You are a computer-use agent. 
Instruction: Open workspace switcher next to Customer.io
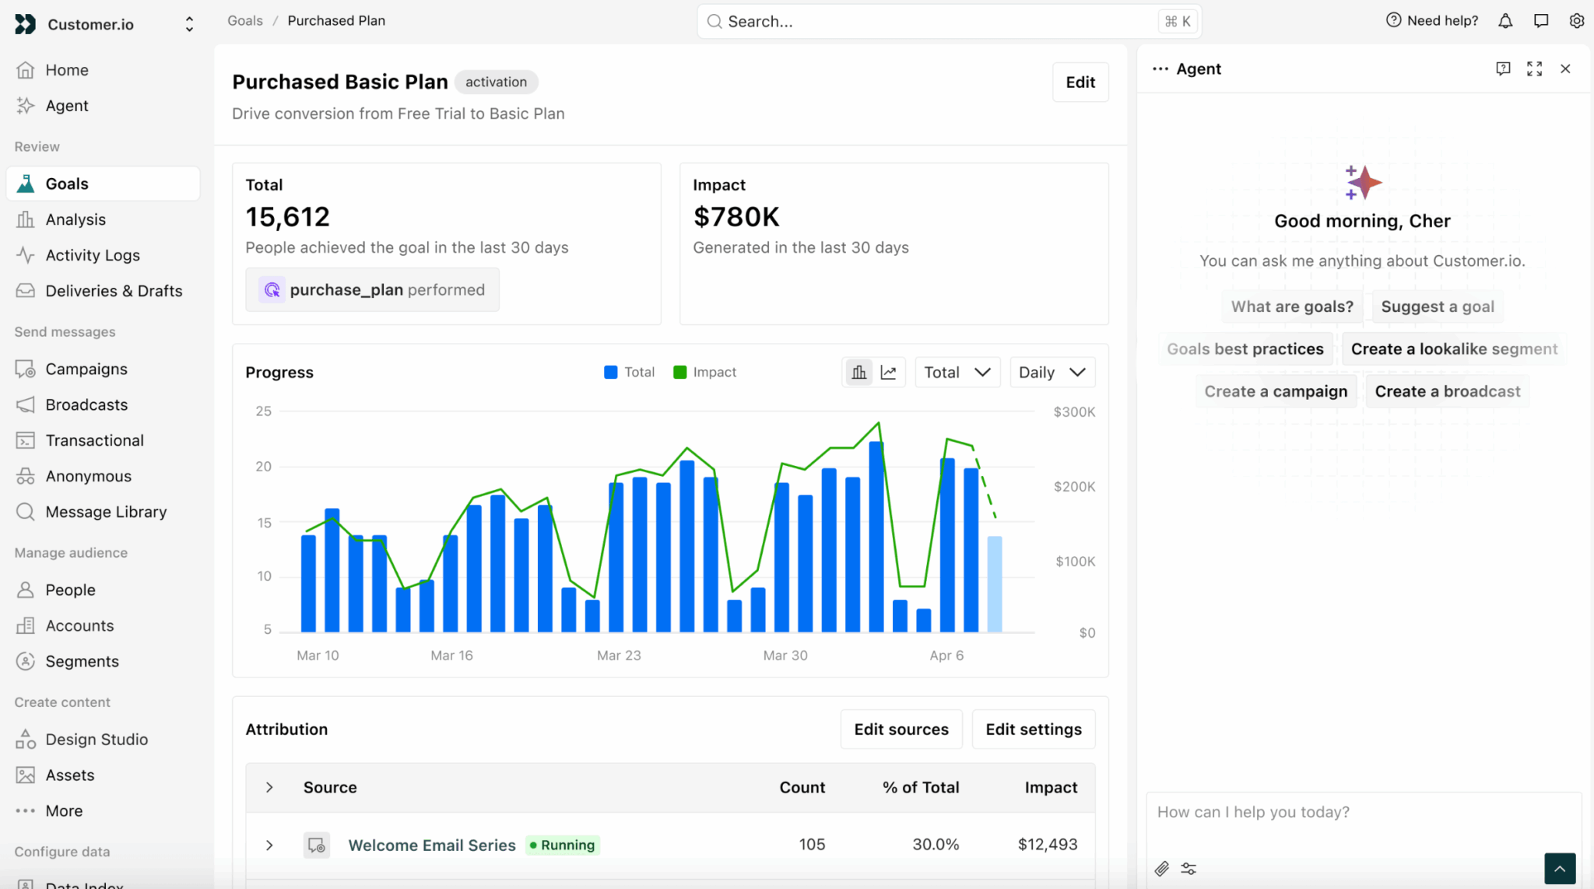click(x=189, y=25)
